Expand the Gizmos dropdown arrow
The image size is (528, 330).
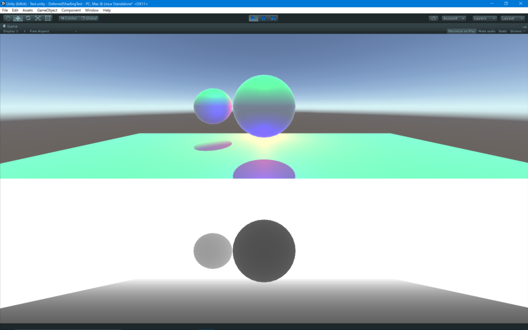524,31
